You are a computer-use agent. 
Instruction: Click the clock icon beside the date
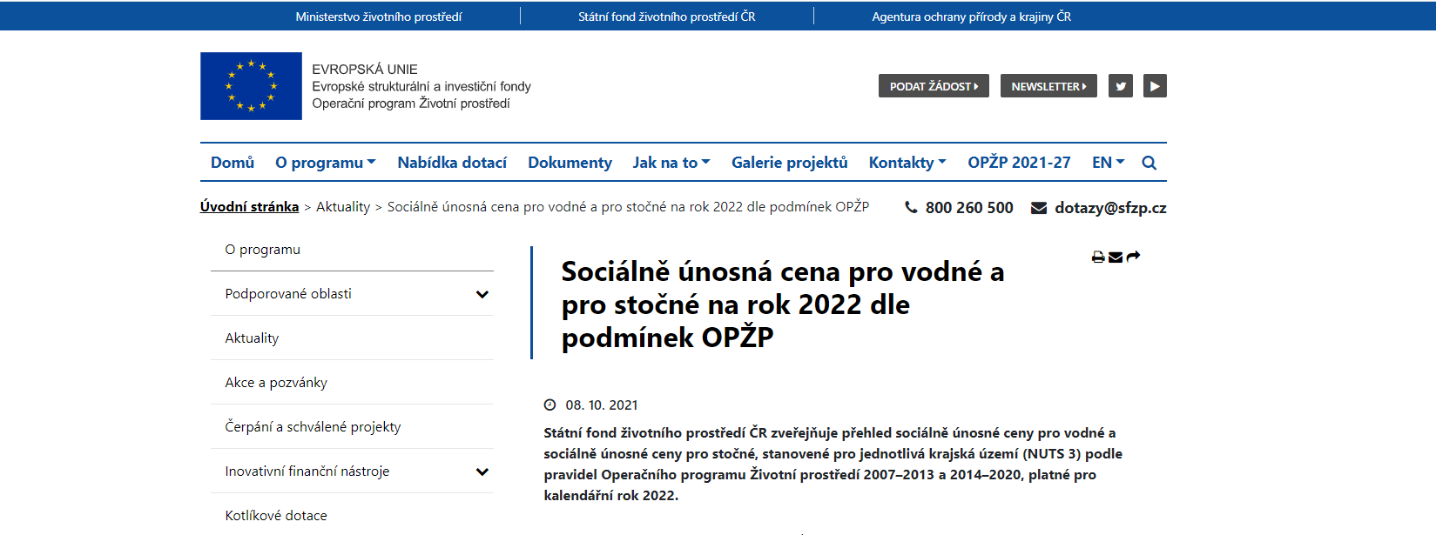(x=549, y=405)
